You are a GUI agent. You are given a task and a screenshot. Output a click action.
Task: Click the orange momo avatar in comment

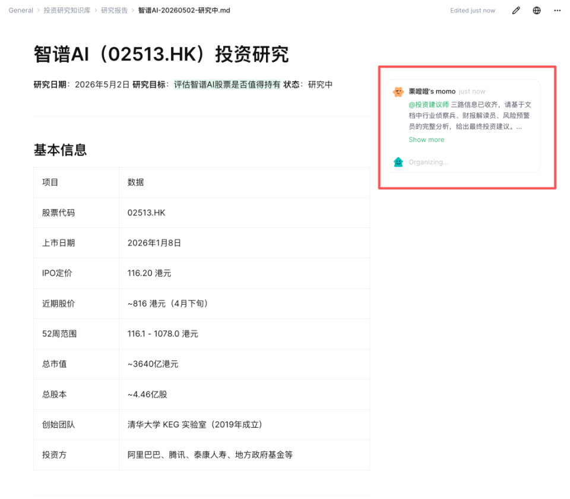pyautogui.click(x=398, y=91)
